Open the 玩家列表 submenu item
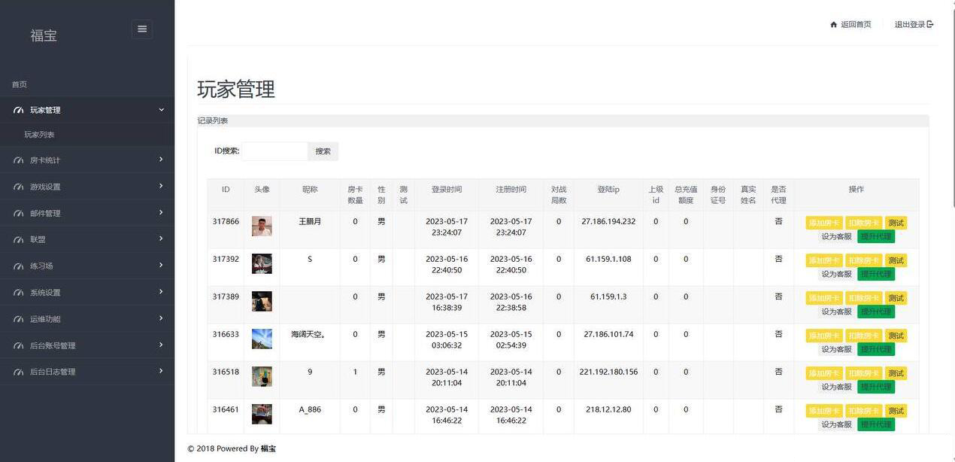The width and height of the screenshot is (955, 462). pyautogui.click(x=39, y=135)
